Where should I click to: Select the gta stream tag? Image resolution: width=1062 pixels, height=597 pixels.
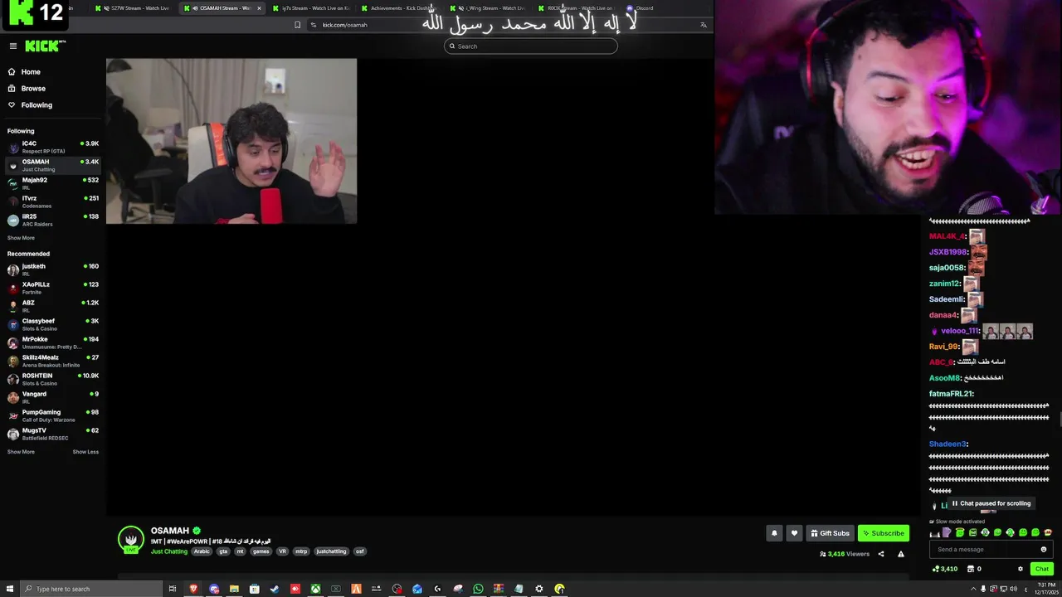point(223,551)
